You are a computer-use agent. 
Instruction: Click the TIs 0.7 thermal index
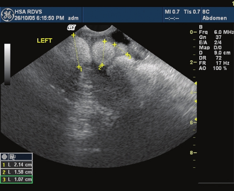click(192, 12)
